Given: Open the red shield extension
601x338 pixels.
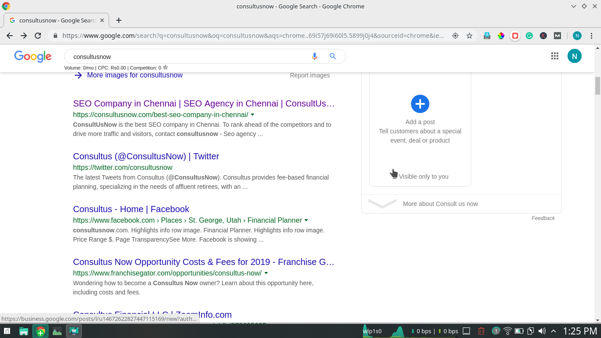Looking at the screenshot, I should 515,36.
